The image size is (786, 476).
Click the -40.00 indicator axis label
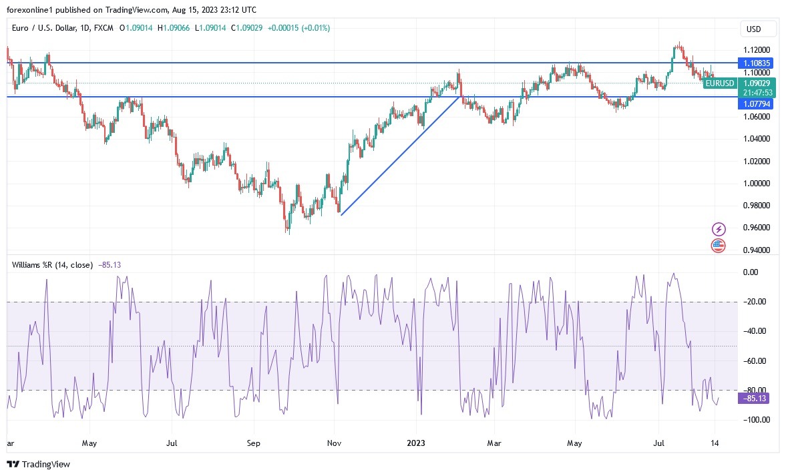click(x=753, y=331)
